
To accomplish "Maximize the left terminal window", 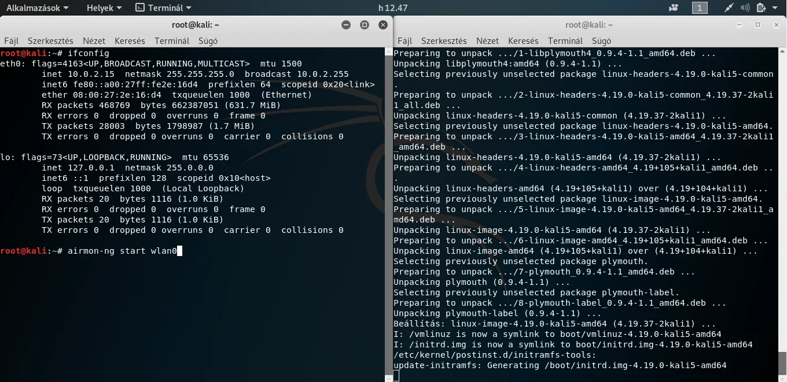I will 365,25.
